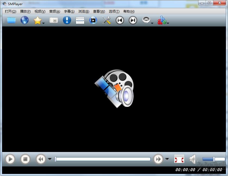Open the 打开(O) menu
Viewport: 228px width, 176px height.
(x=10, y=11)
